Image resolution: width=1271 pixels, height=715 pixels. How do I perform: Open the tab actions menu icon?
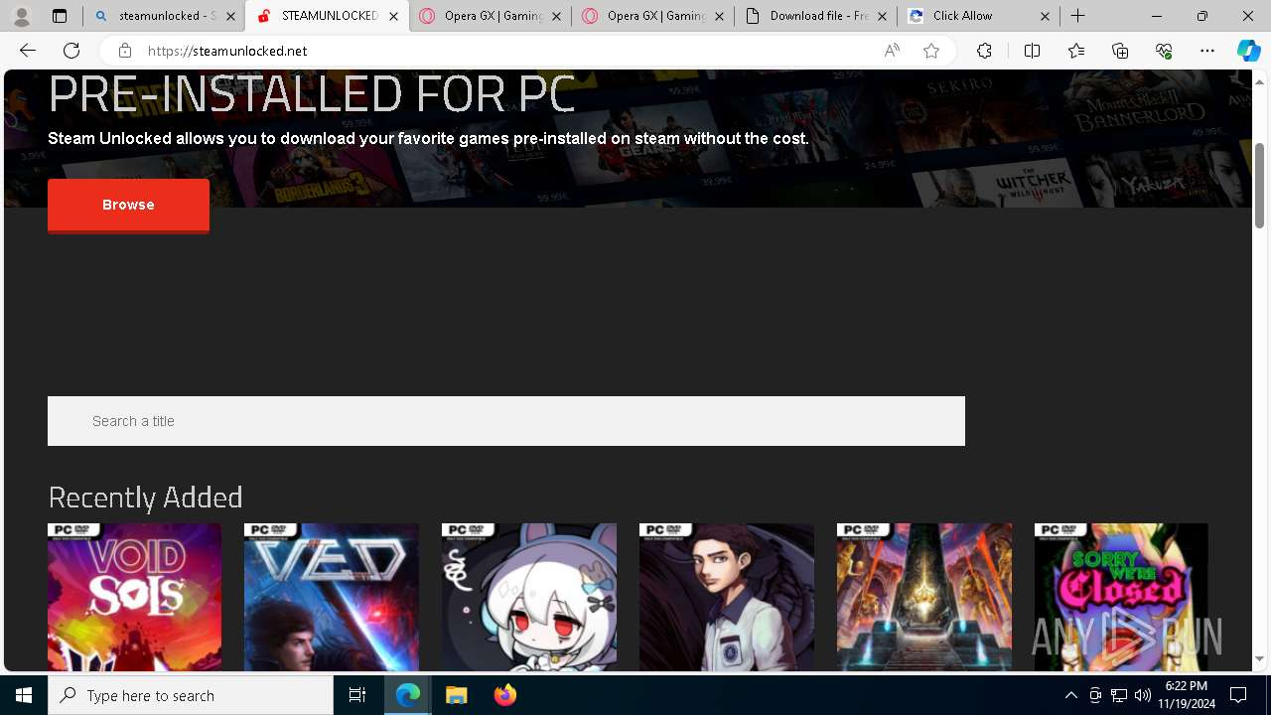(x=60, y=16)
